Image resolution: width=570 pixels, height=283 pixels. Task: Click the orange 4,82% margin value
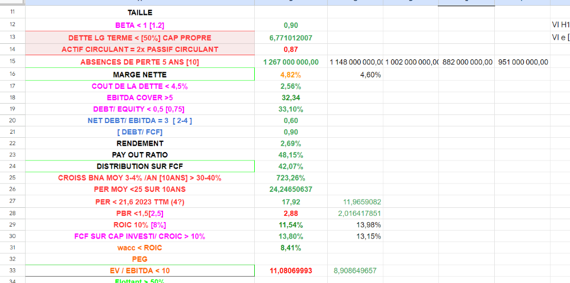point(291,75)
